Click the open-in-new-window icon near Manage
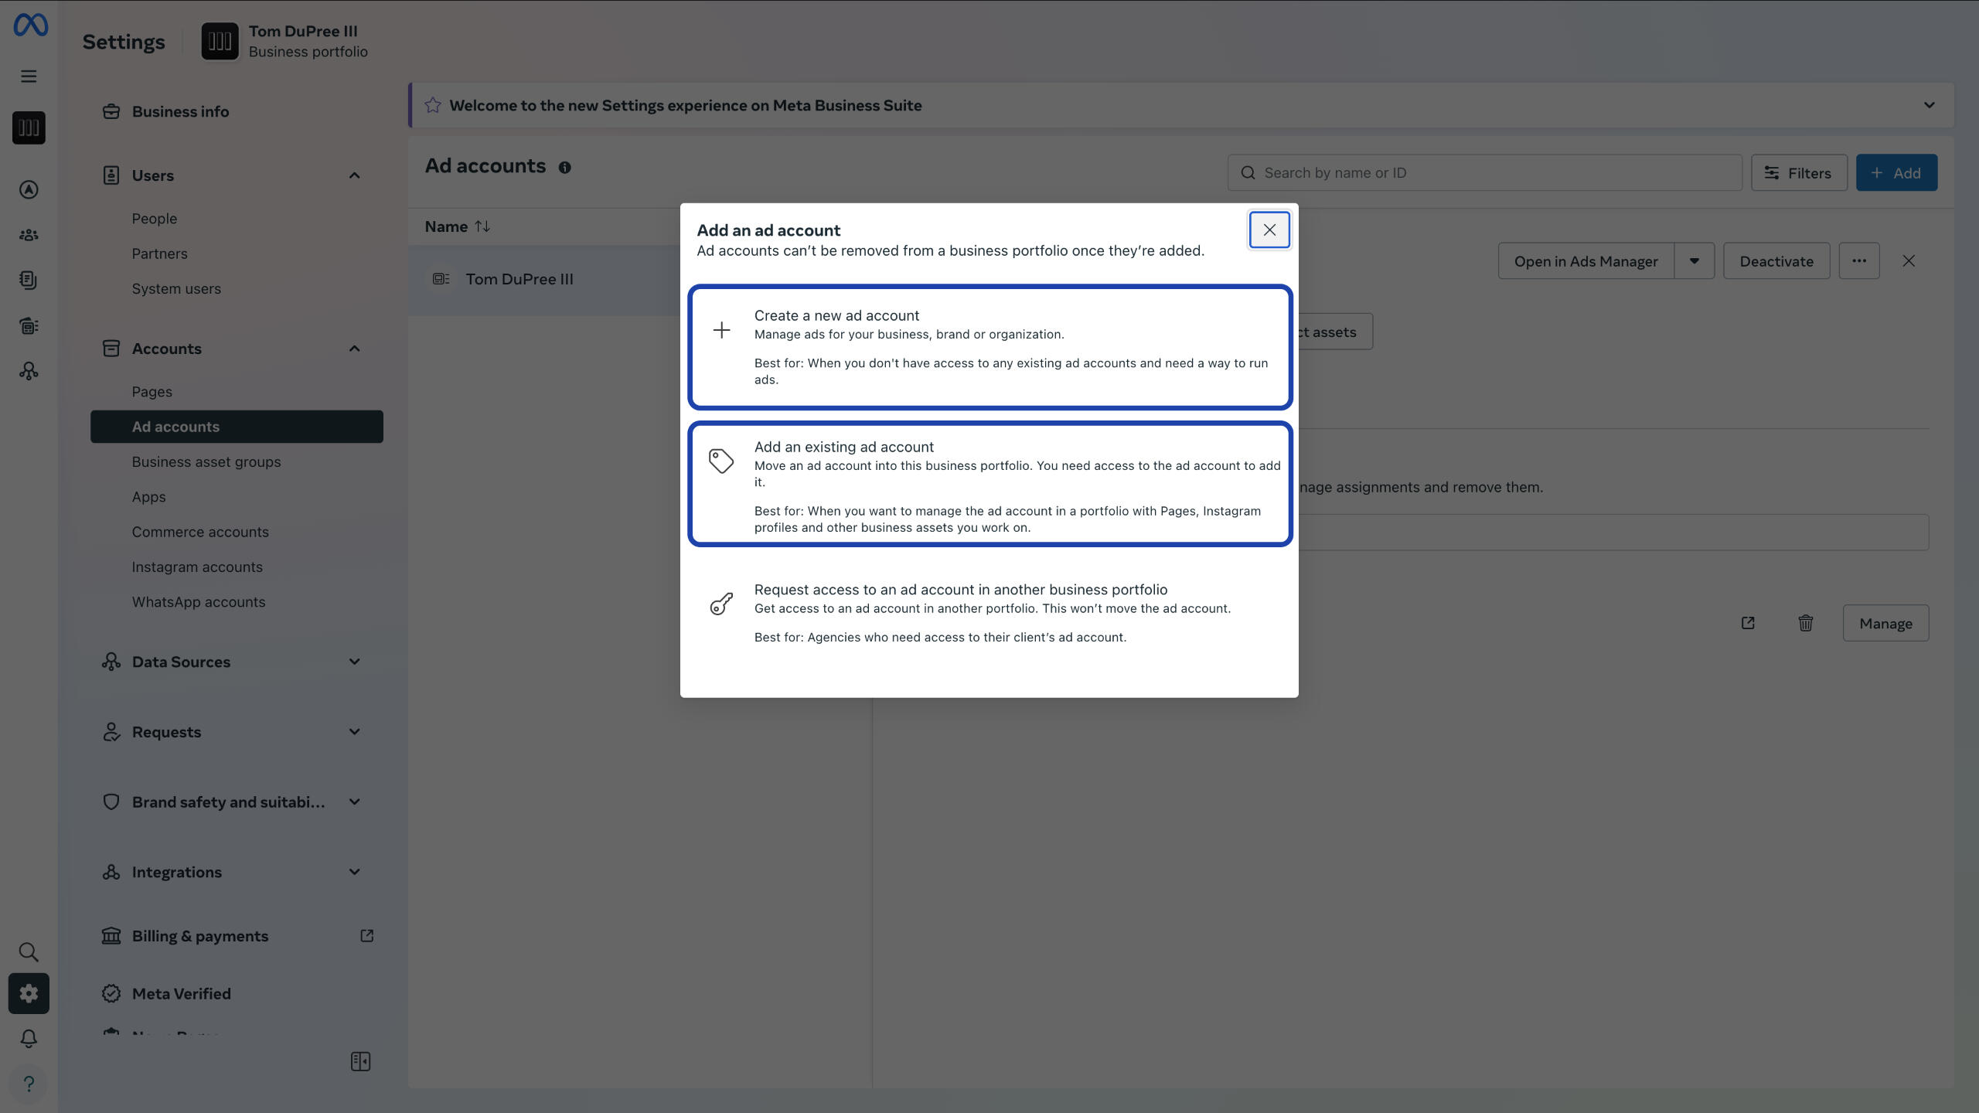 (1748, 623)
